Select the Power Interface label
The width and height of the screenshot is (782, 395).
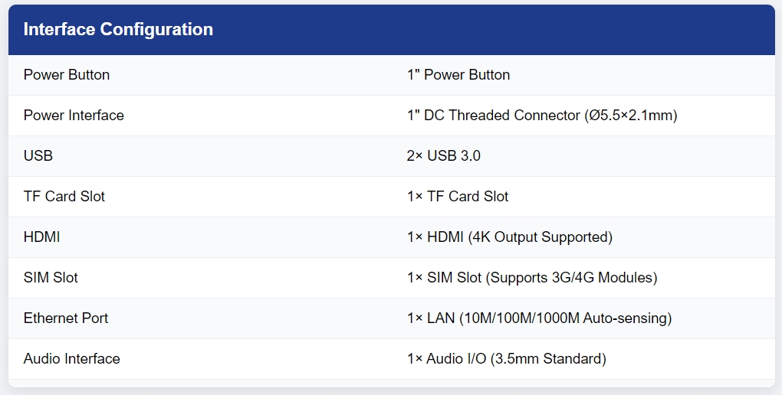click(x=74, y=116)
